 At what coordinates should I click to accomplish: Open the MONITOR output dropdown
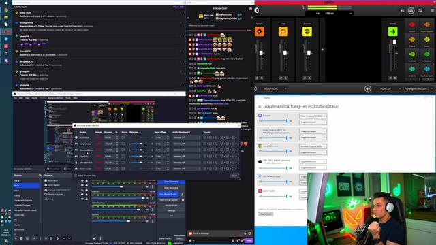(x=390, y=88)
